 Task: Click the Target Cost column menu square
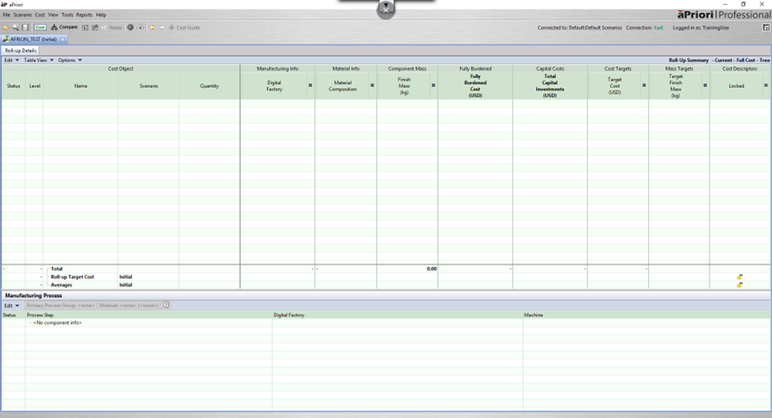point(644,85)
